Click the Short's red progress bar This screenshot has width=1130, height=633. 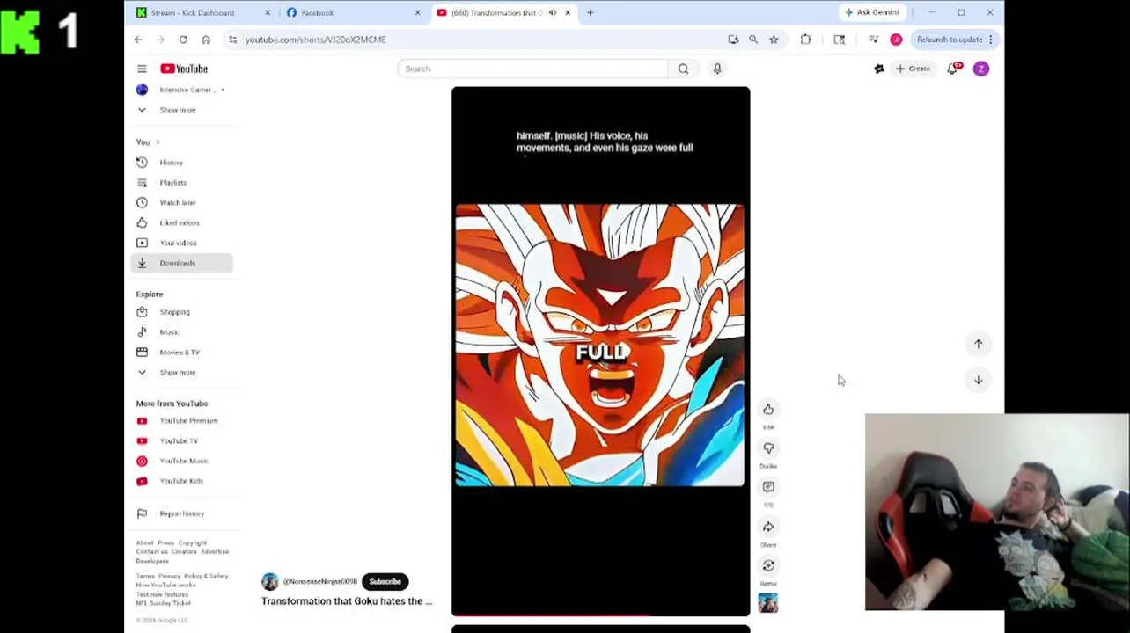point(601,615)
